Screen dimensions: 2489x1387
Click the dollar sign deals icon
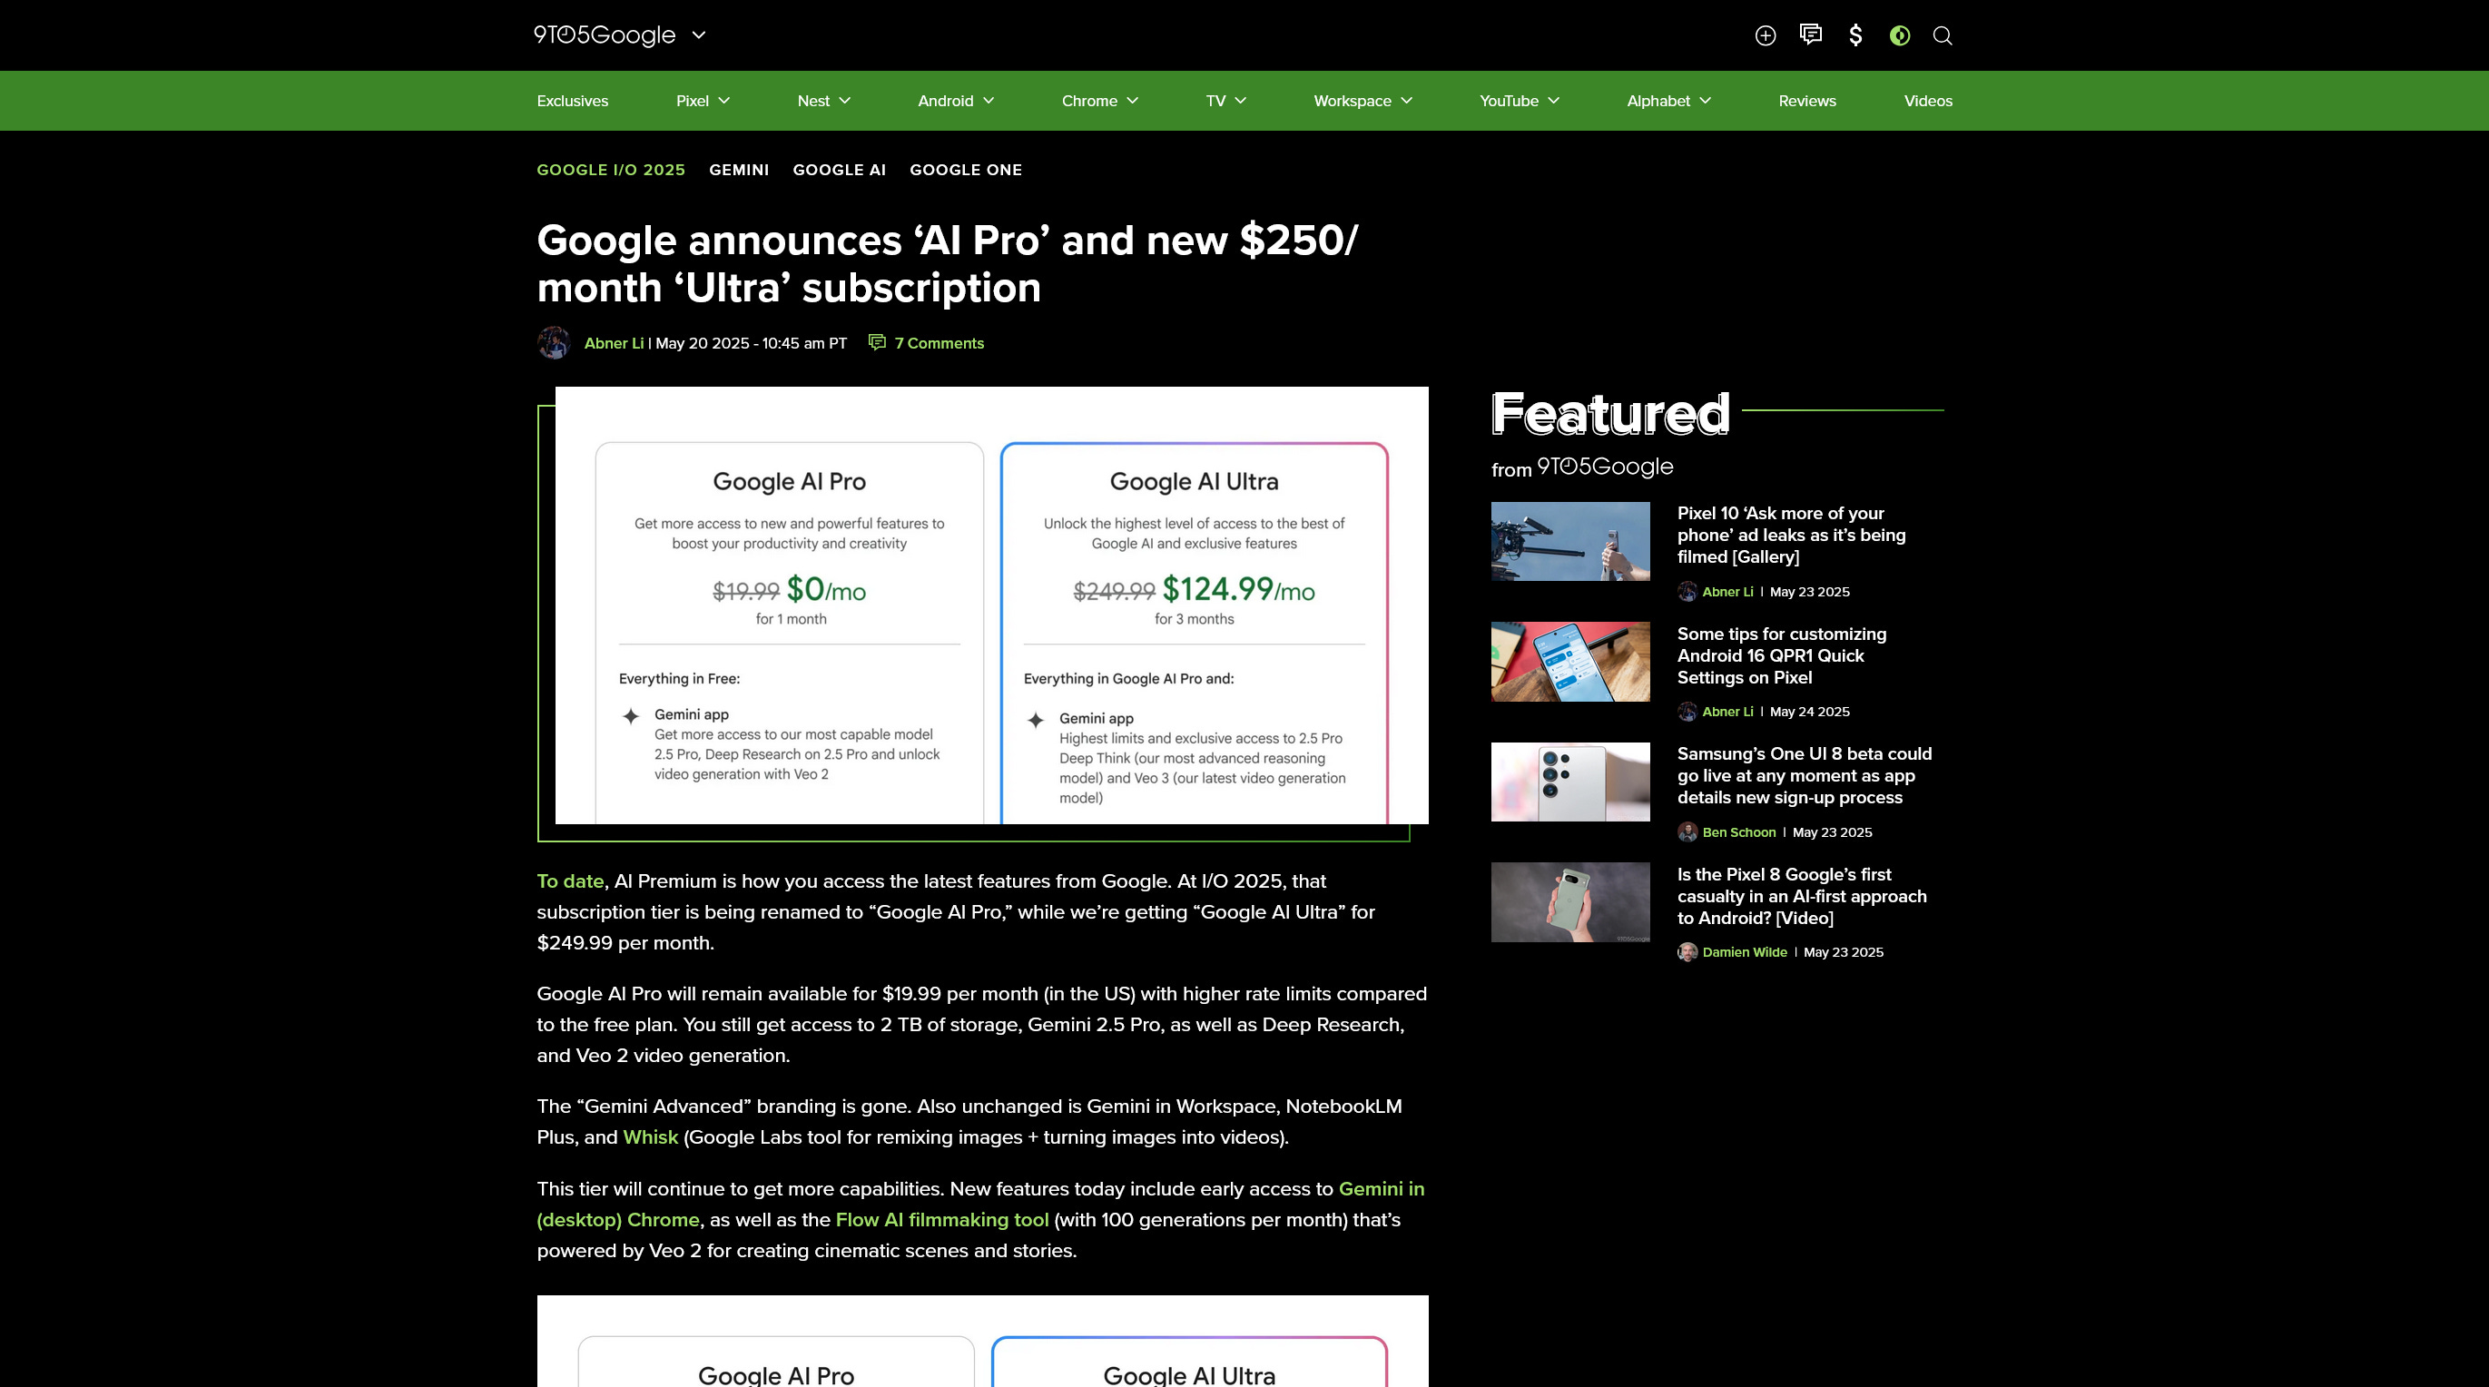pyautogui.click(x=1855, y=35)
